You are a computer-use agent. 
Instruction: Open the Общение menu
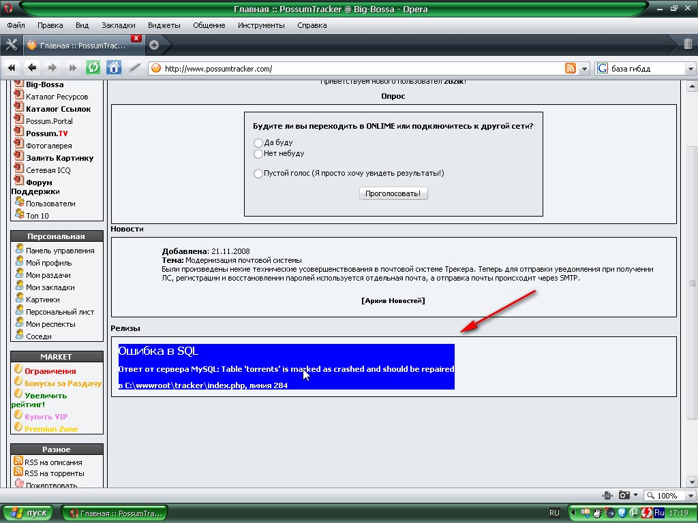(209, 25)
